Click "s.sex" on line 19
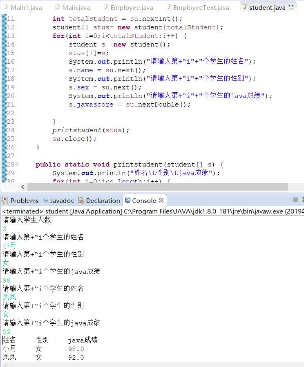304x367 pixels. point(79,87)
